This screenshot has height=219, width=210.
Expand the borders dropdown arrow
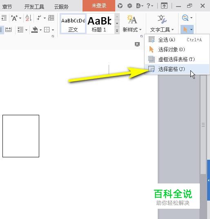click(53, 30)
